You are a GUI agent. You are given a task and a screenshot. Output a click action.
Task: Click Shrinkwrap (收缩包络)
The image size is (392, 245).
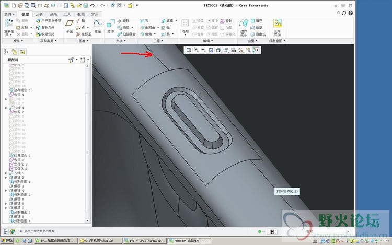click(x=45, y=34)
